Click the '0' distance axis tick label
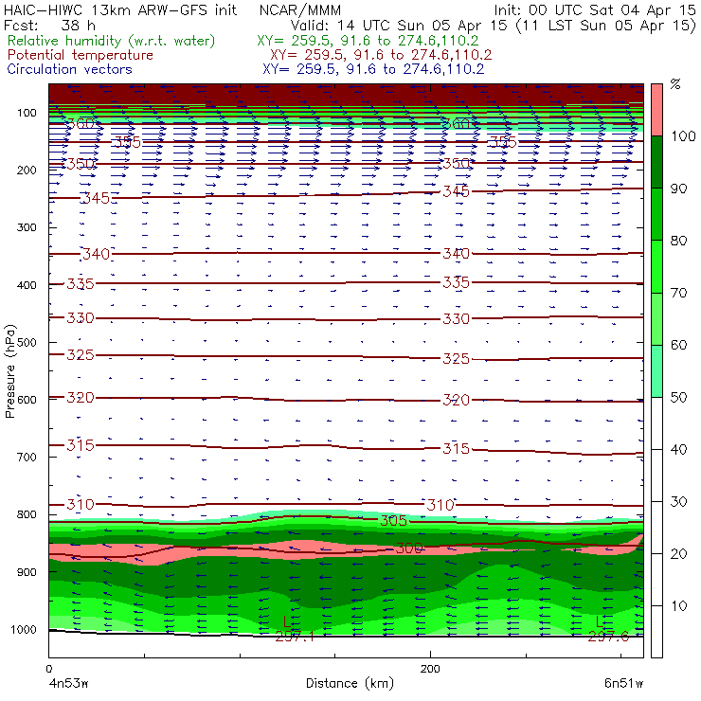This screenshot has width=701, height=701. 48,669
